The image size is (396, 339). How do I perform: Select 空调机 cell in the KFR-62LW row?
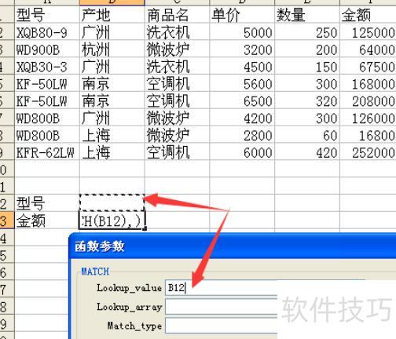177,152
